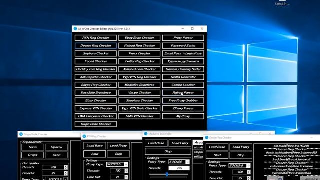320x180 pixels.
Task: Click the All In One Checker title icon
Action: pyautogui.click(x=75, y=29)
